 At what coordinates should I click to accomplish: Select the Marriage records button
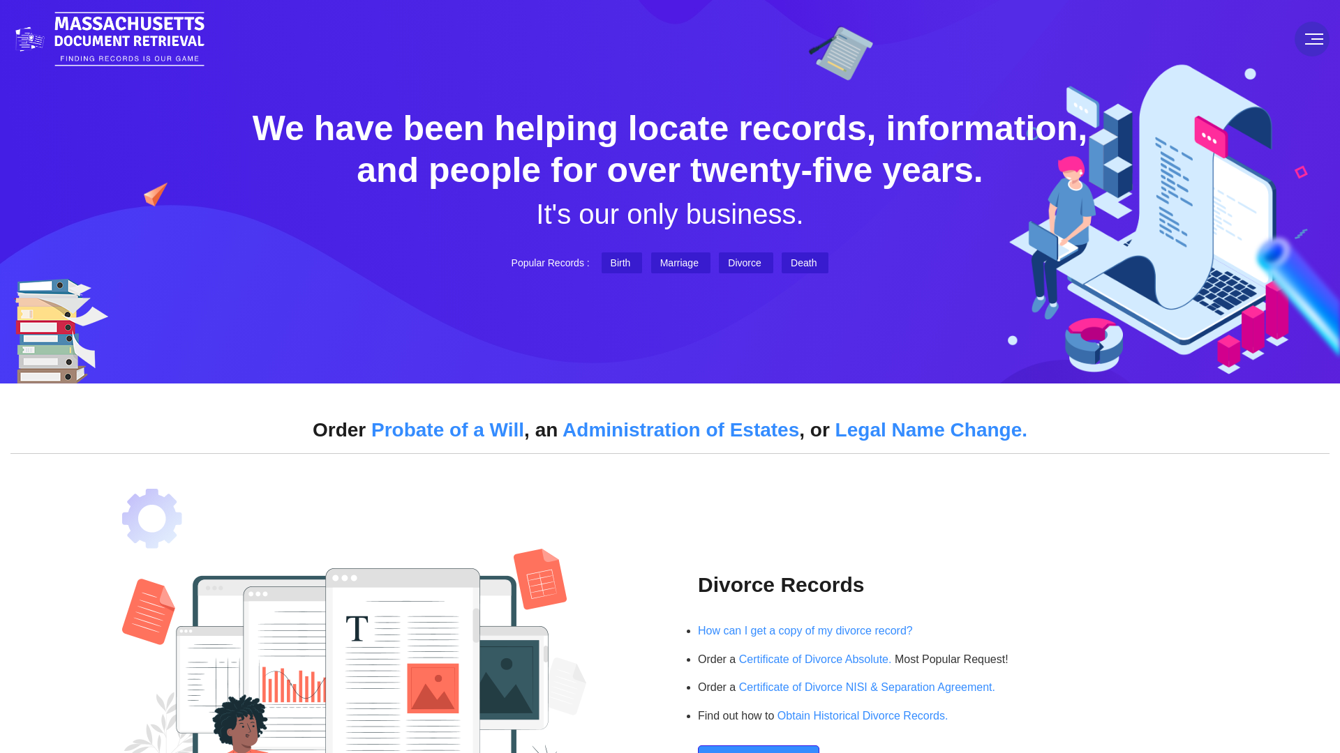[679, 263]
